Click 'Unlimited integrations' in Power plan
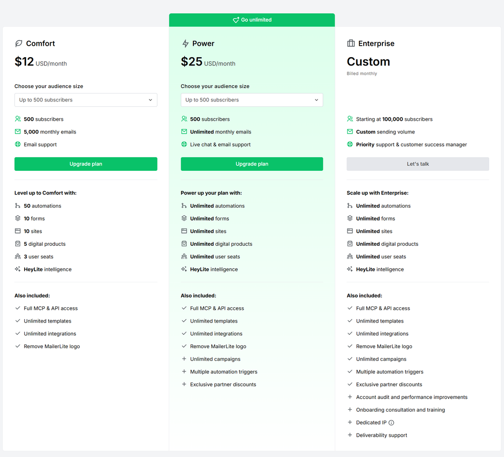This screenshot has height=457, width=504. 216,333
